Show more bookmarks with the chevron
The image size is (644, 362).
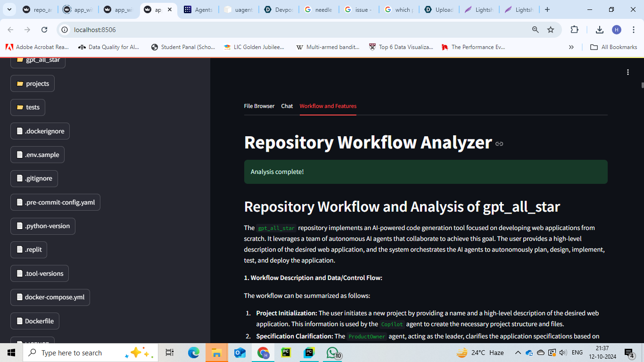pos(571,47)
